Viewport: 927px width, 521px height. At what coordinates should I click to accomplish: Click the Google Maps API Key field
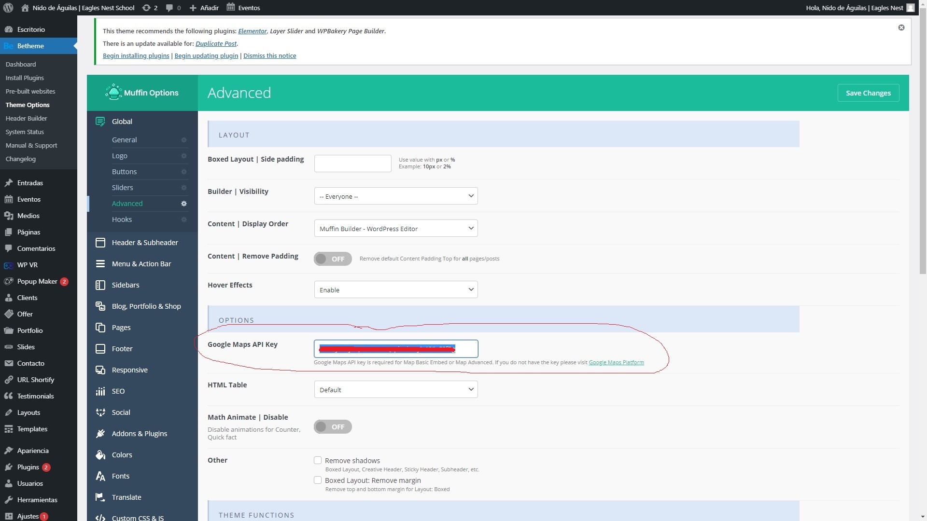(x=396, y=349)
